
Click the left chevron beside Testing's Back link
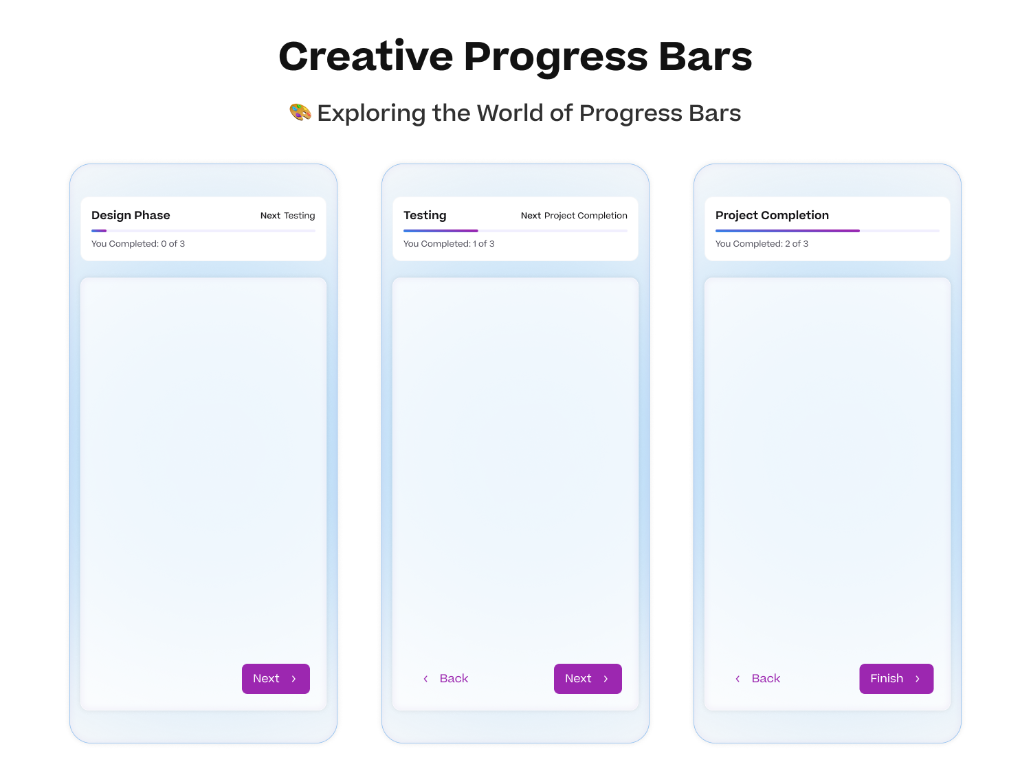tap(425, 678)
